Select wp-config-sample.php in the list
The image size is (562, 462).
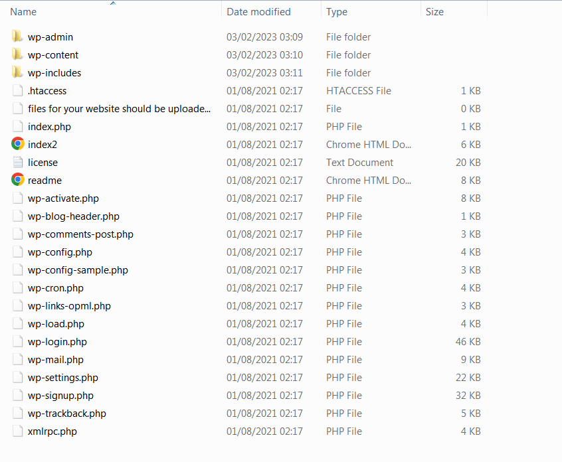coord(78,270)
